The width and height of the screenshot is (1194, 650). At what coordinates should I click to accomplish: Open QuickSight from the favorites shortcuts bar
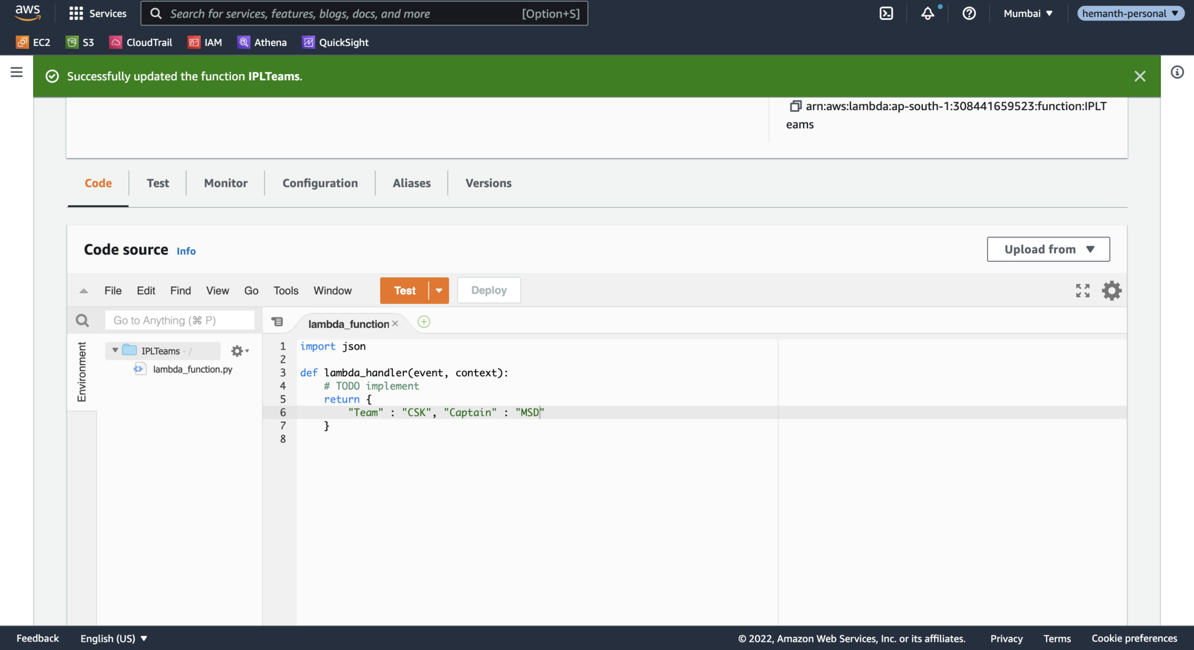coord(335,42)
